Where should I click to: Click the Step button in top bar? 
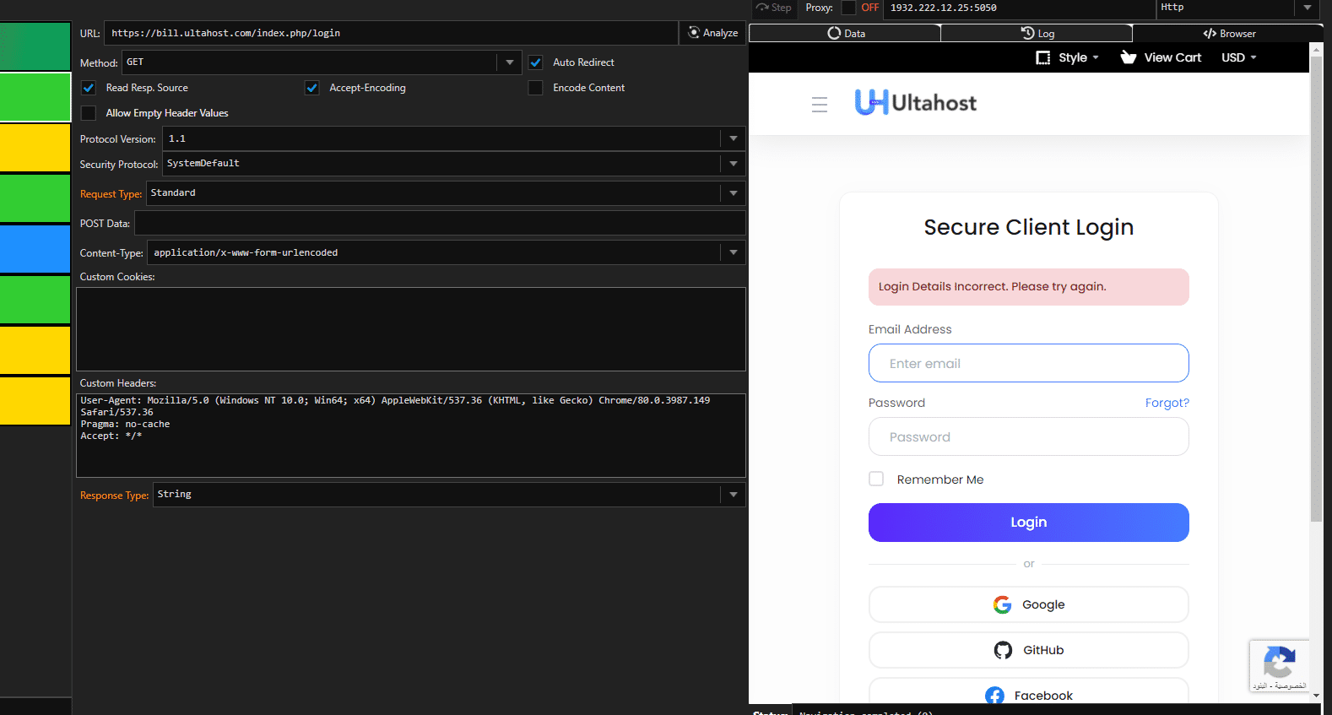[774, 8]
